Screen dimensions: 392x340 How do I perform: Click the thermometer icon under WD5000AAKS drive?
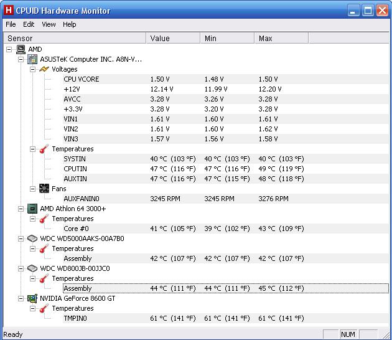(x=44, y=248)
